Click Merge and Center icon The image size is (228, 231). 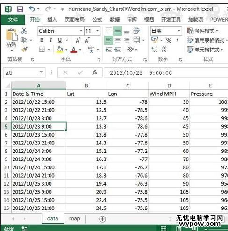[x=137, y=40]
